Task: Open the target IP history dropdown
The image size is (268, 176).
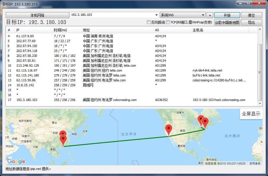Action: [x=156, y=15]
